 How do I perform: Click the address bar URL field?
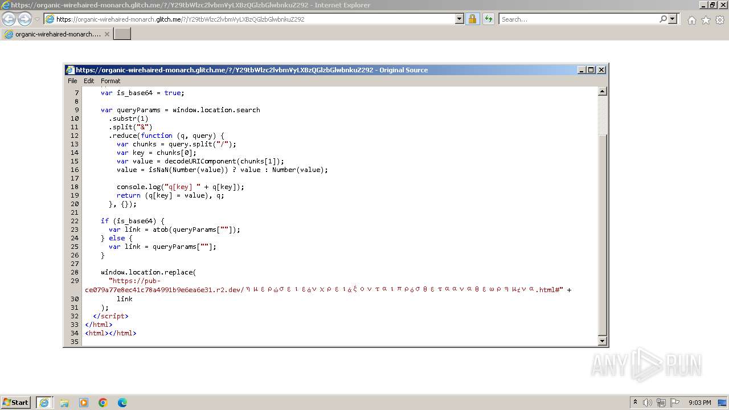pyautogui.click(x=255, y=19)
